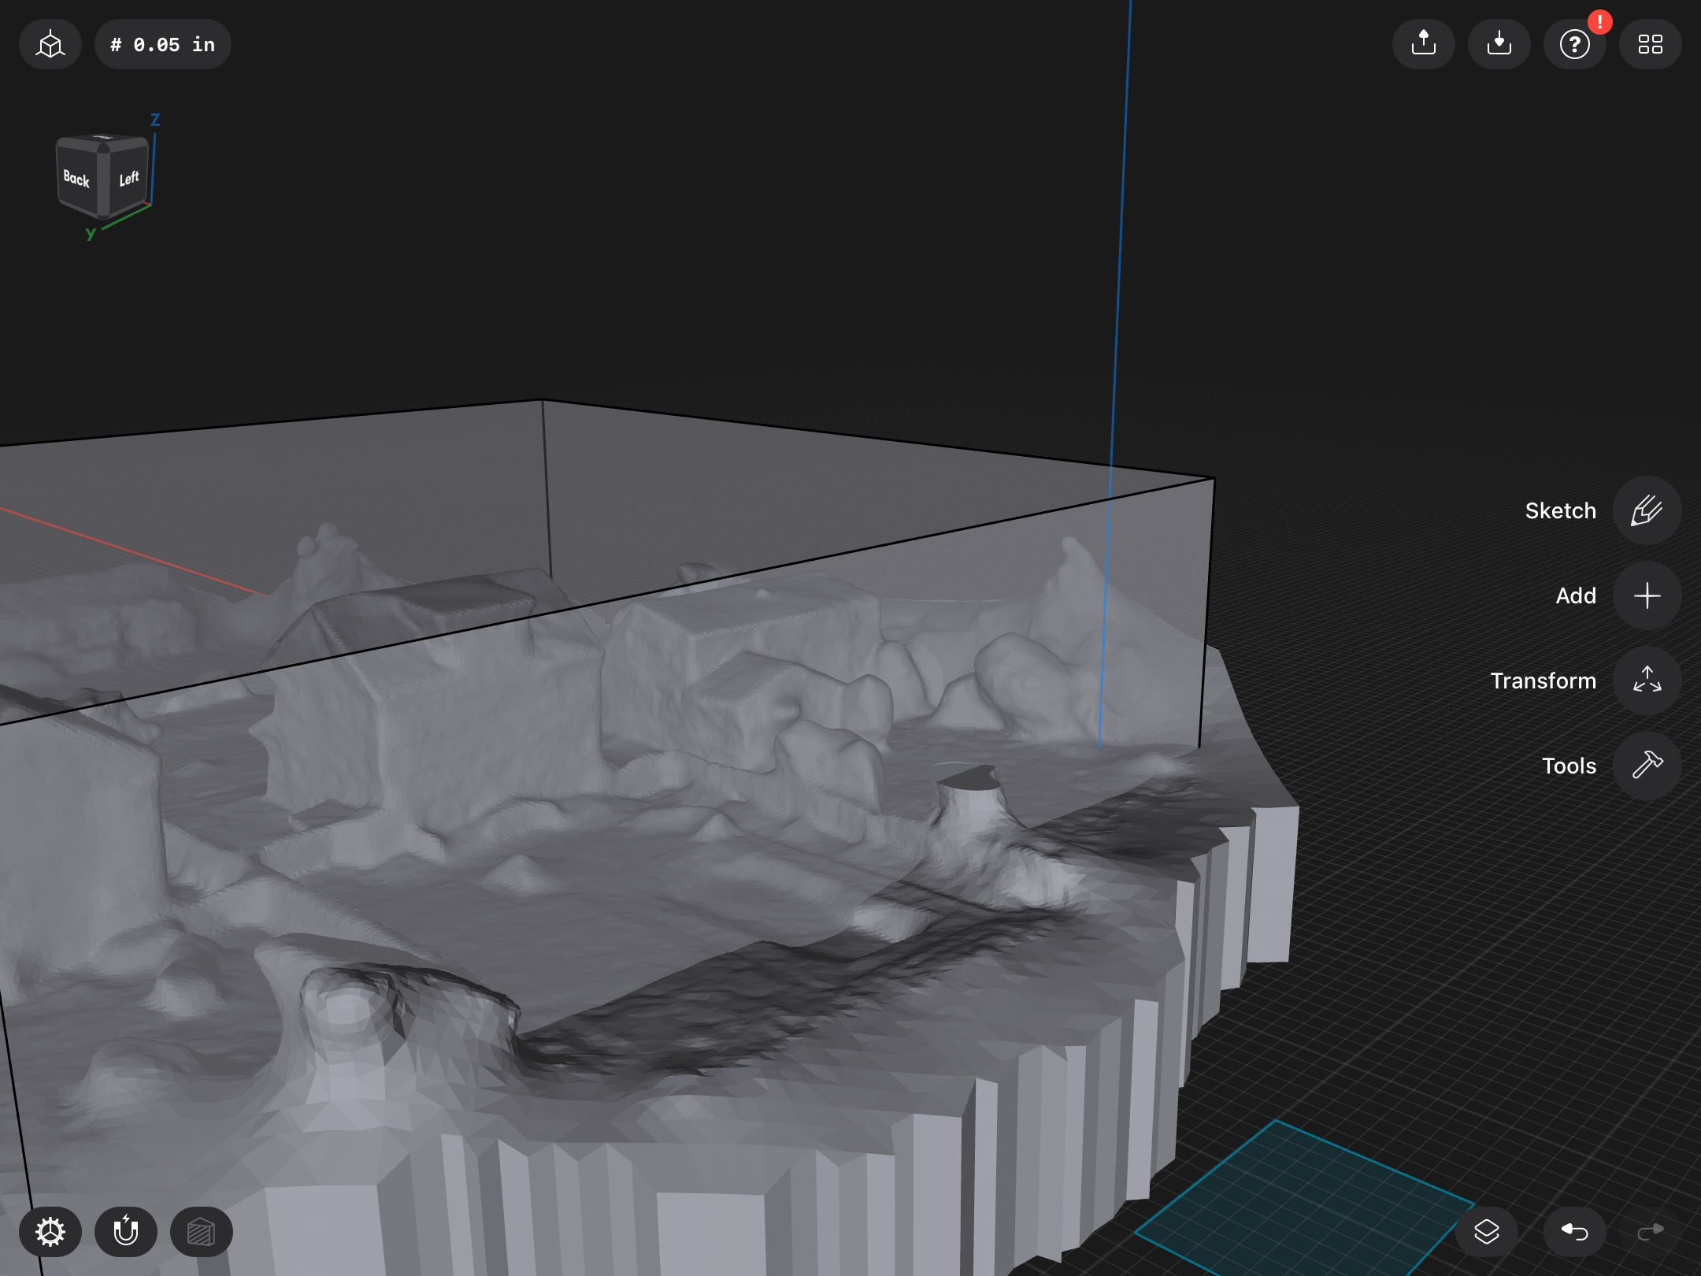Click the Sketch label text
Screen dimensions: 1701x1276
click(x=1560, y=510)
